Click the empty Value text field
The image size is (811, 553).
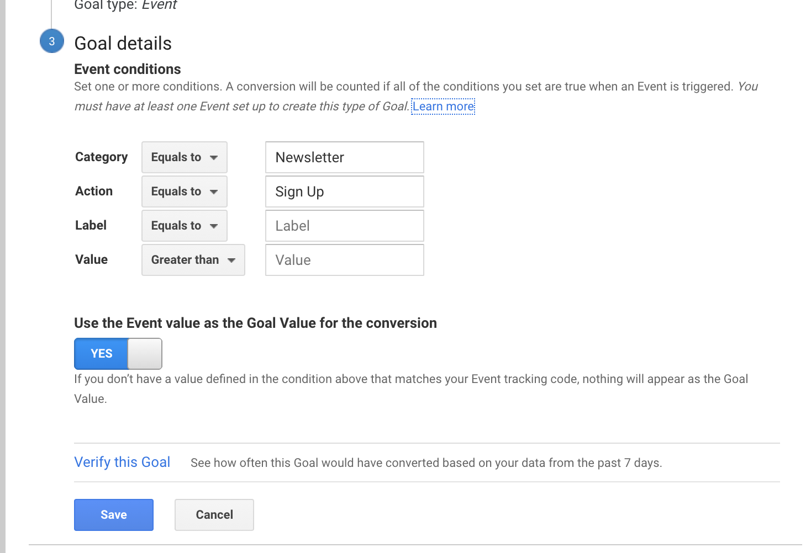344,260
